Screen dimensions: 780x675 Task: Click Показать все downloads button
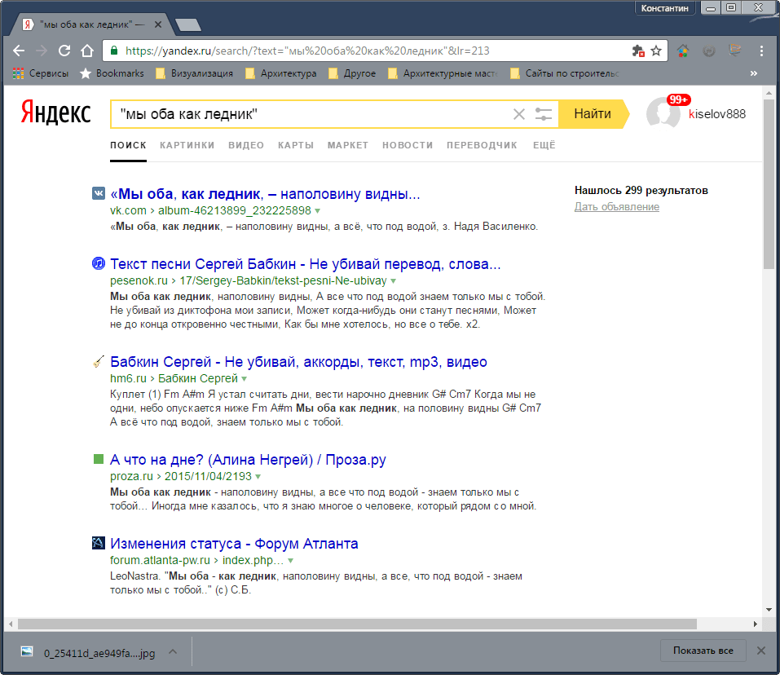point(703,651)
